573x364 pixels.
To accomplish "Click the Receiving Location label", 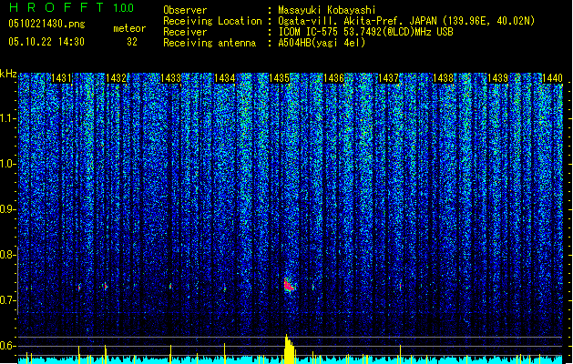I will coord(212,21).
